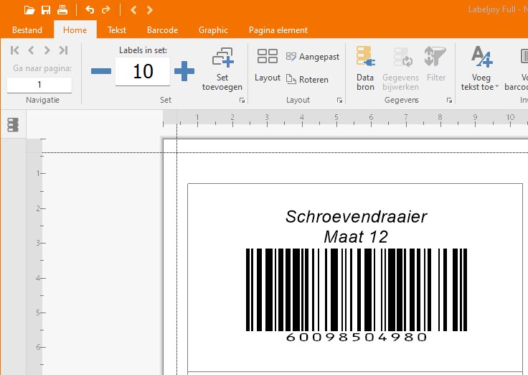Click the Roteren button
The image size is (528, 375).
pyautogui.click(x=307, y=79)
